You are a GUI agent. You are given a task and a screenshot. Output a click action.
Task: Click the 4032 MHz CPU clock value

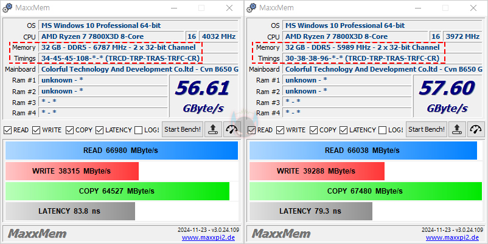[218, 36]
